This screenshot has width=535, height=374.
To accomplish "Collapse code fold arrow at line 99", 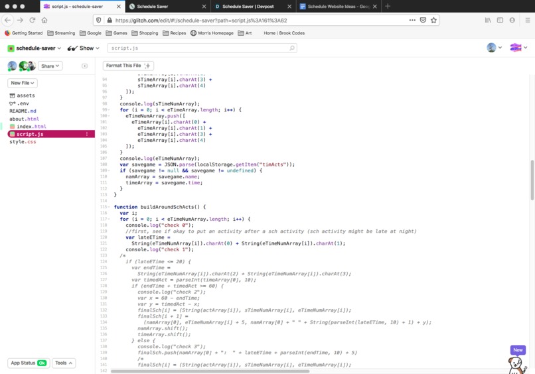I will (109, 110).
